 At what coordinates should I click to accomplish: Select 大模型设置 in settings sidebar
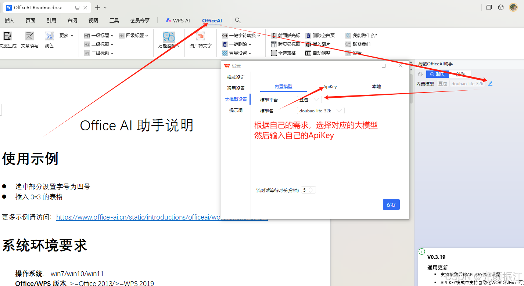236,99
